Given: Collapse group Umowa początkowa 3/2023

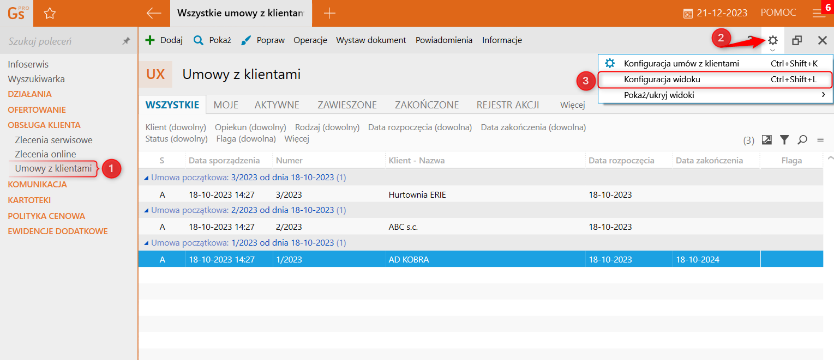Looking at the screenshot, I should (x=146, y=178).
